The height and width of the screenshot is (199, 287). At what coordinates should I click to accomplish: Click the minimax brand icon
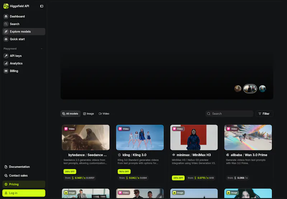174,155
